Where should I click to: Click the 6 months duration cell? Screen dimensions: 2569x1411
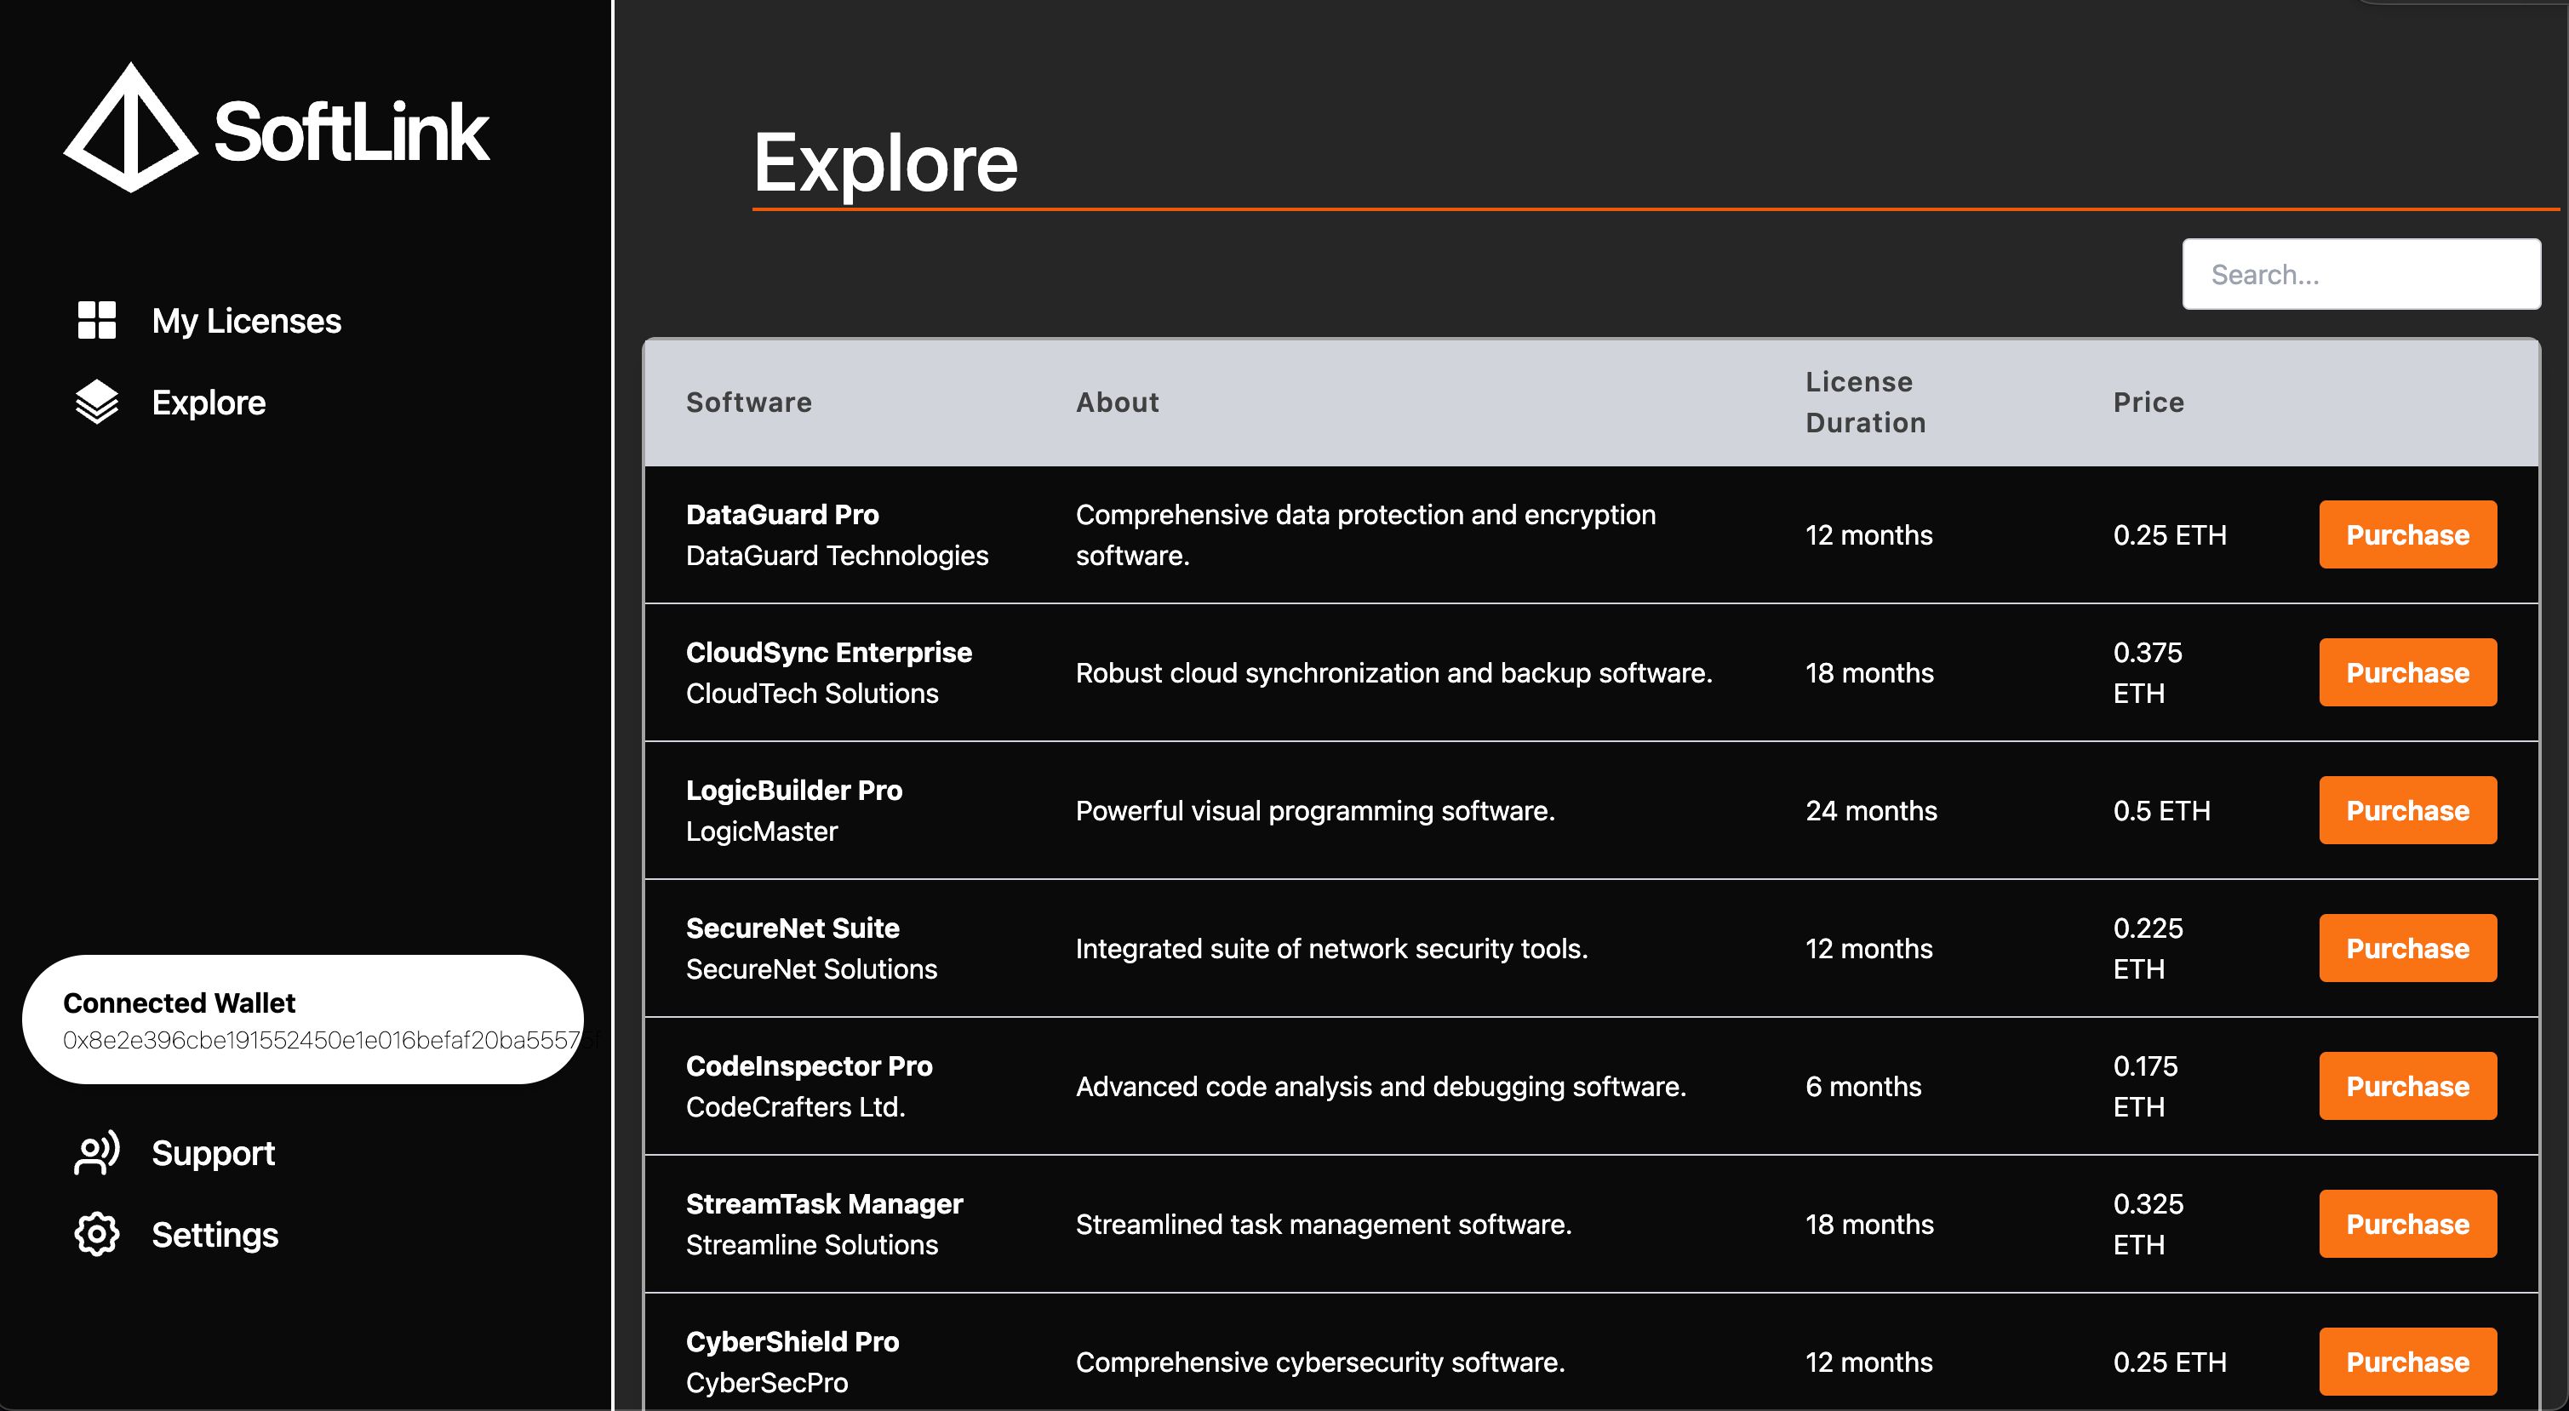[x=1863, y=1086]
